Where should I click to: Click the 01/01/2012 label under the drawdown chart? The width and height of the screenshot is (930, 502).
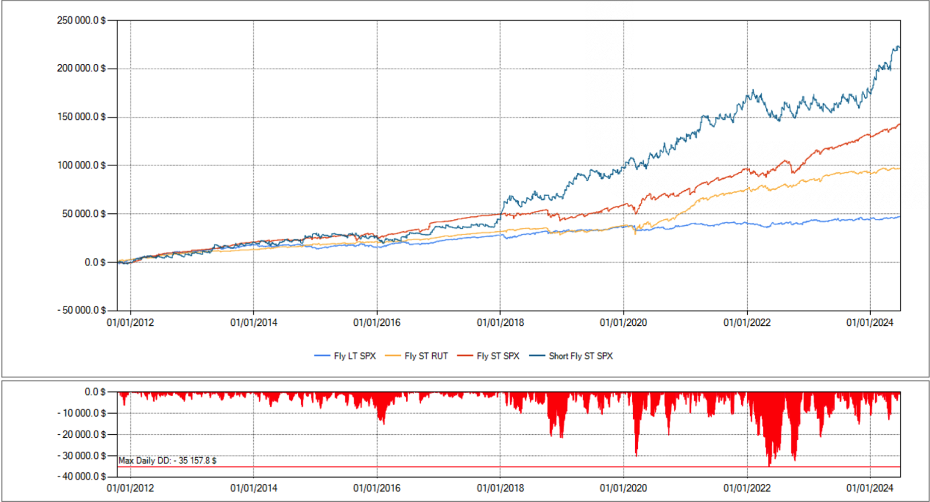click(x=131, y=488)
